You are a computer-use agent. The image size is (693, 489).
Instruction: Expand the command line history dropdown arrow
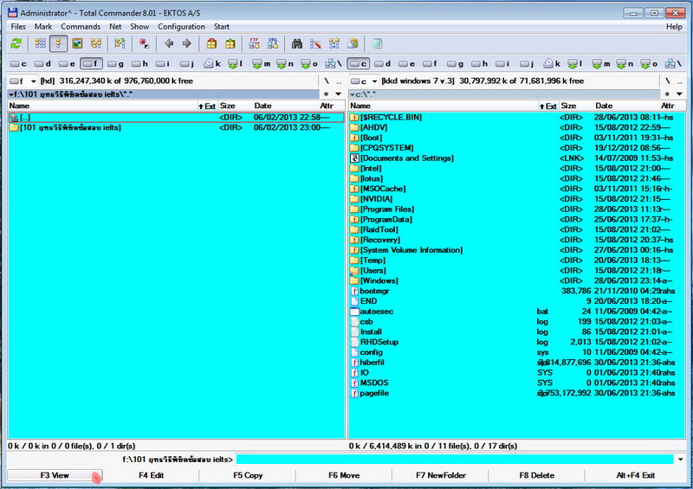pyautogui.click(x=680, y=460)
